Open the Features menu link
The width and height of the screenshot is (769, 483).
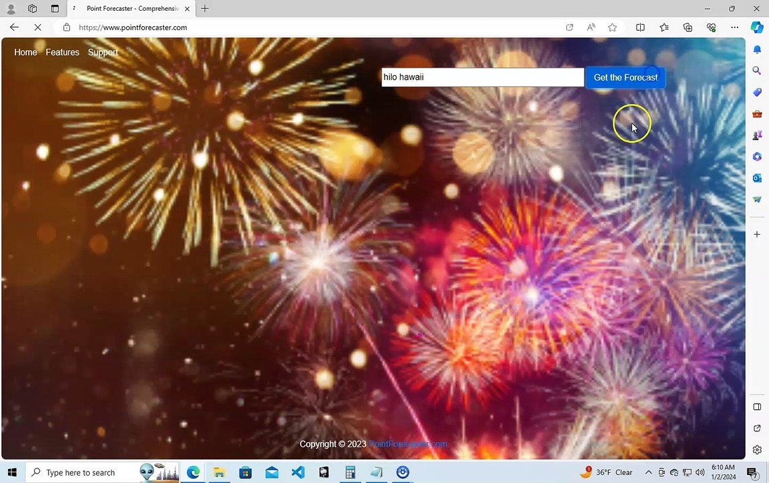pyautogui.click(x=62, y=52)
